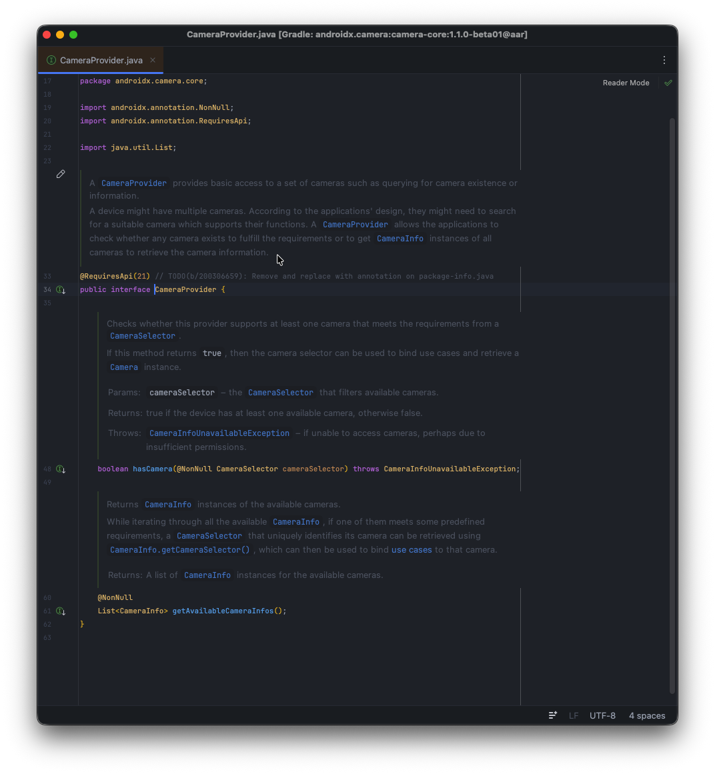
Task: Open the AI assistant status bar icon
Action: pos(553,715)
